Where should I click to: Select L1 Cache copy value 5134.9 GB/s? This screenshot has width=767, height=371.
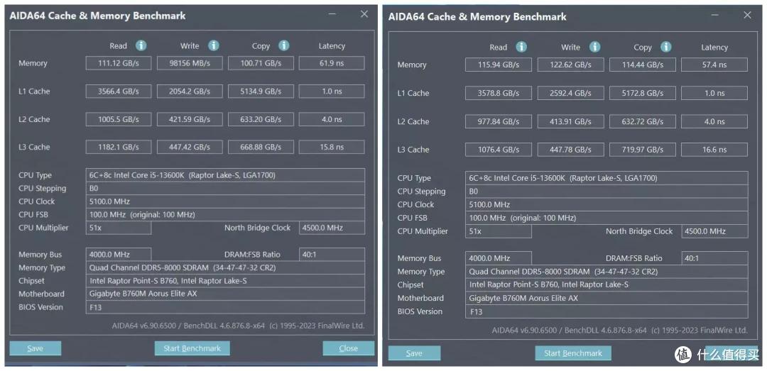click(261, 91)
